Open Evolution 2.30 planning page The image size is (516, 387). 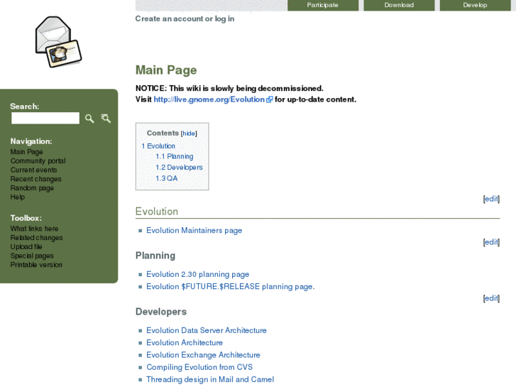pos(198,274)
